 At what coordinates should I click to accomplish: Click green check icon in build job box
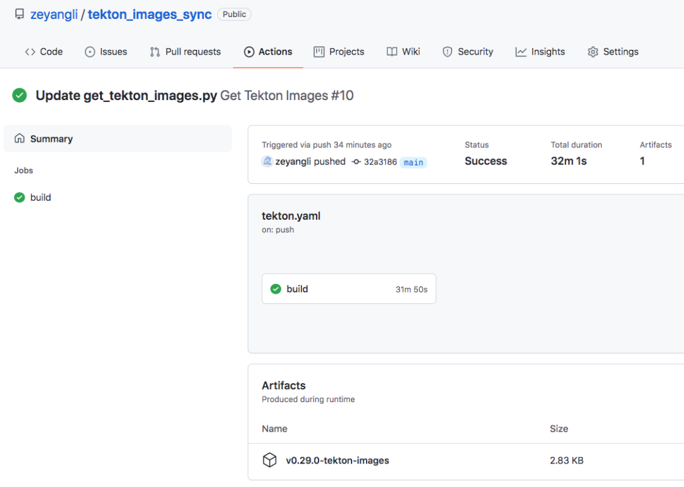(275, 289)
